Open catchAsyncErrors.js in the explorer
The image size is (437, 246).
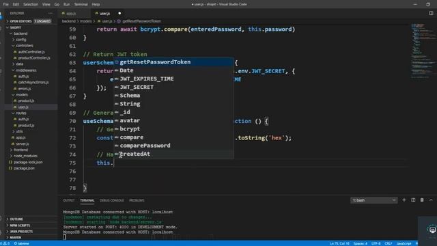pyautogui.click(x=33, y=82)
